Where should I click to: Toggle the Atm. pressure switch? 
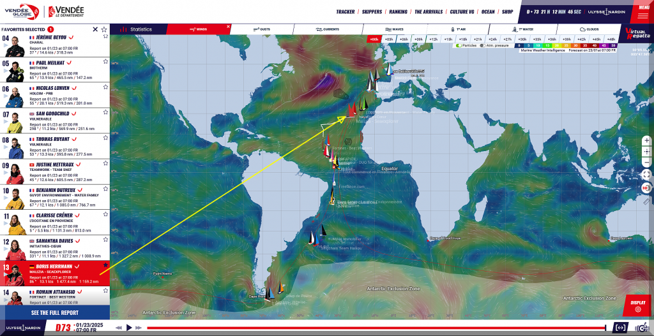point(482,45)
